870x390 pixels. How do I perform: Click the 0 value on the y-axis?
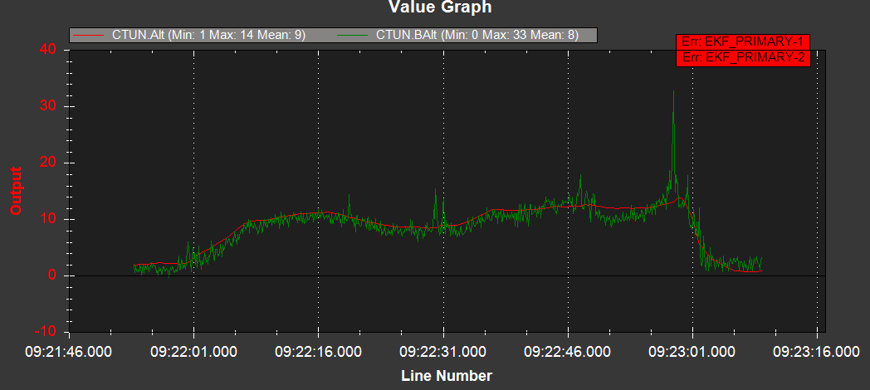[x=52, y=275]
